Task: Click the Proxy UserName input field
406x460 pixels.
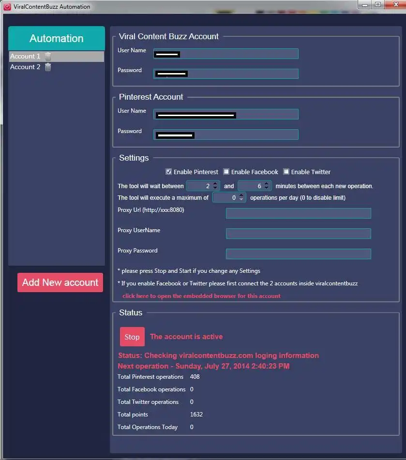Action: pos(298,234)
